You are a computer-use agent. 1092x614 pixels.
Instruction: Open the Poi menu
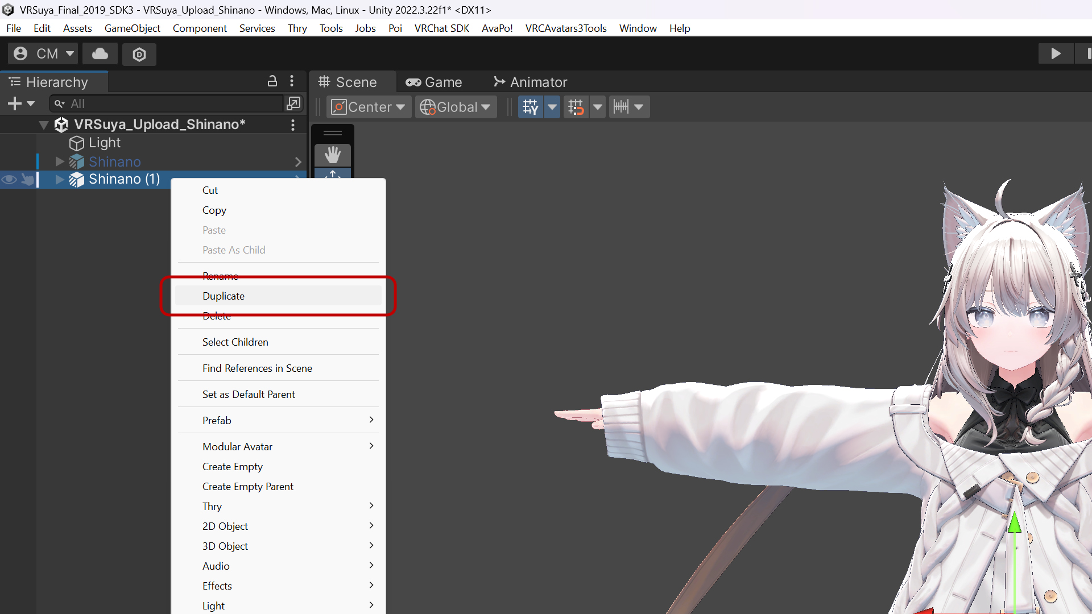[395, 28]
